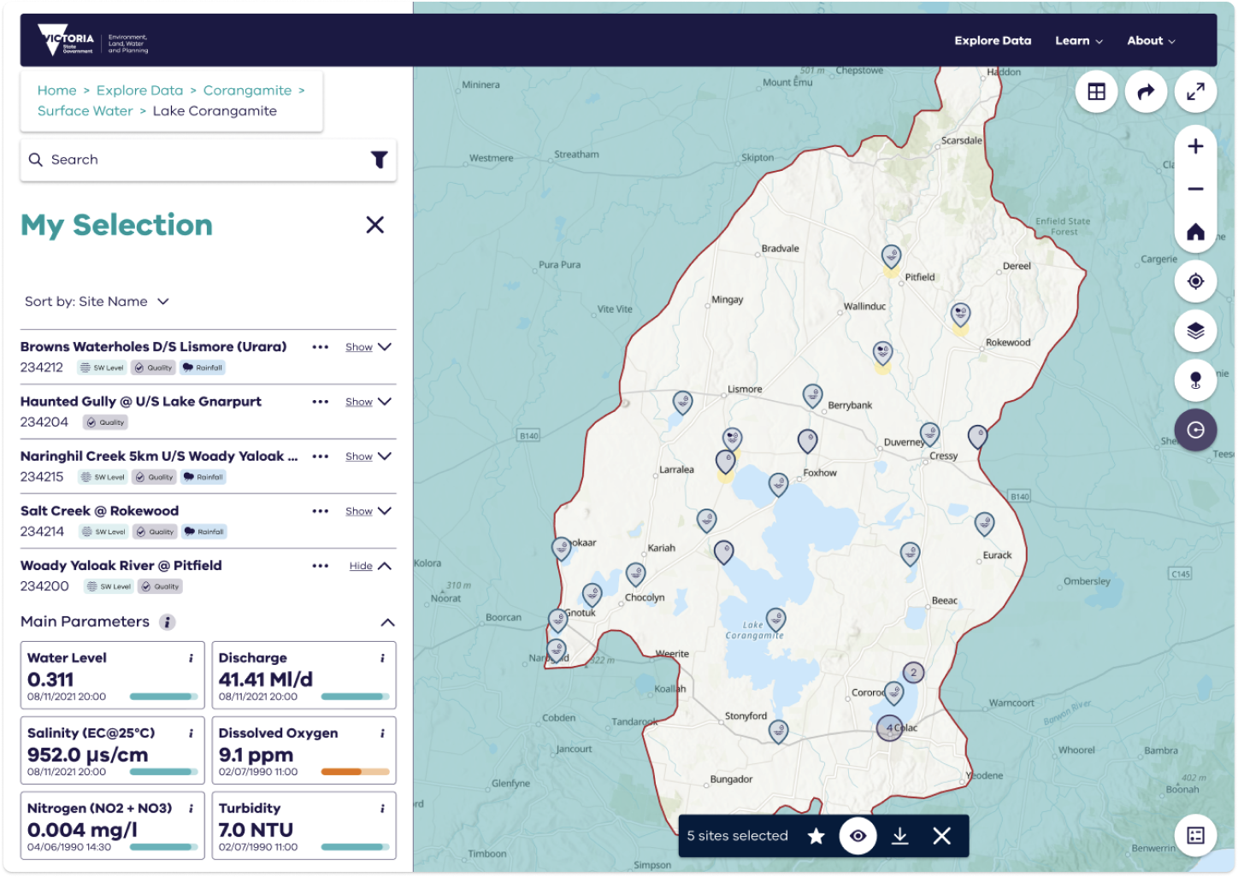
Task: Open options for Haunted Gully site
Action: click(321, 402)
